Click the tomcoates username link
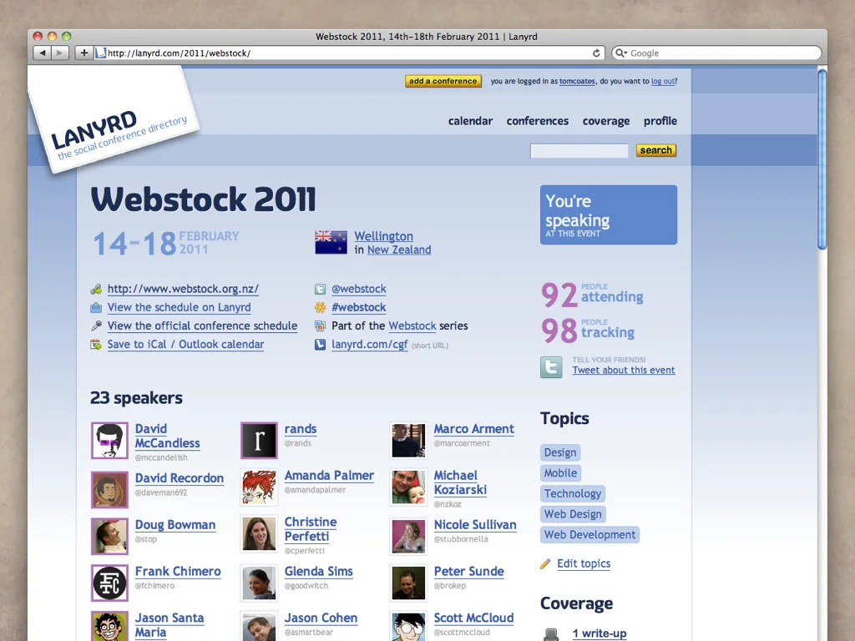Viewport: 855px width, 641px height. click(x=577, y=81)
